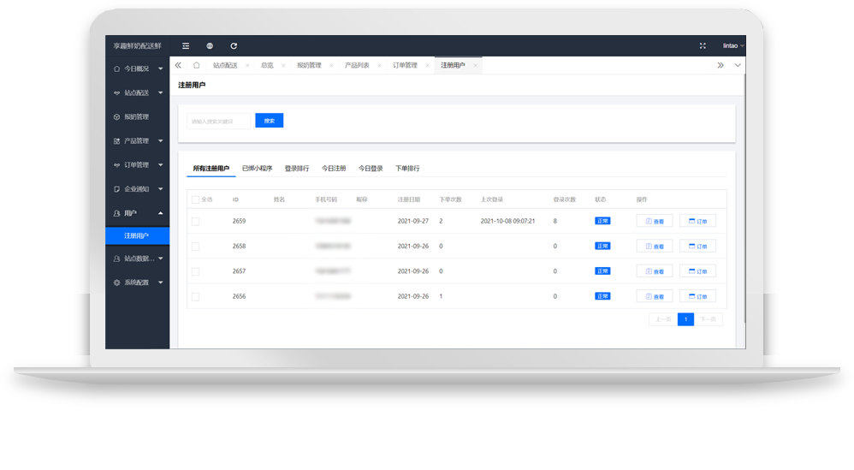Collapse the sidebar with the menu-fold icon

pyautogui.click(x=186, y=45)
